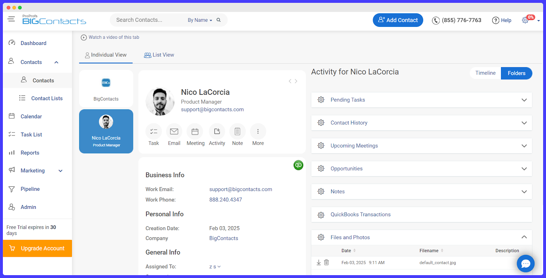Open the live chat bubble
This screenshot has width=546, height=278.
[526, 264]
